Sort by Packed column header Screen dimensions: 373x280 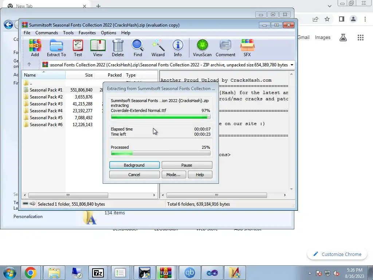109,75
